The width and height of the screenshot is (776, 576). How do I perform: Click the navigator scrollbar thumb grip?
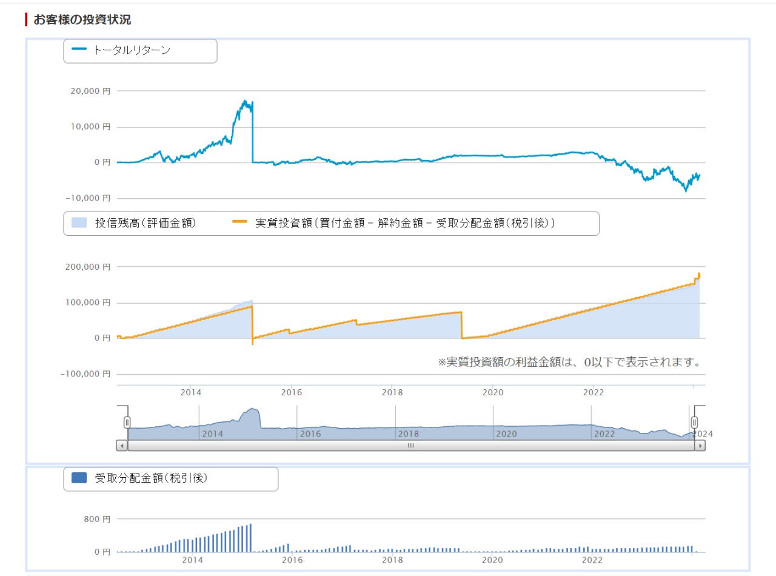(x=410, y=446)
